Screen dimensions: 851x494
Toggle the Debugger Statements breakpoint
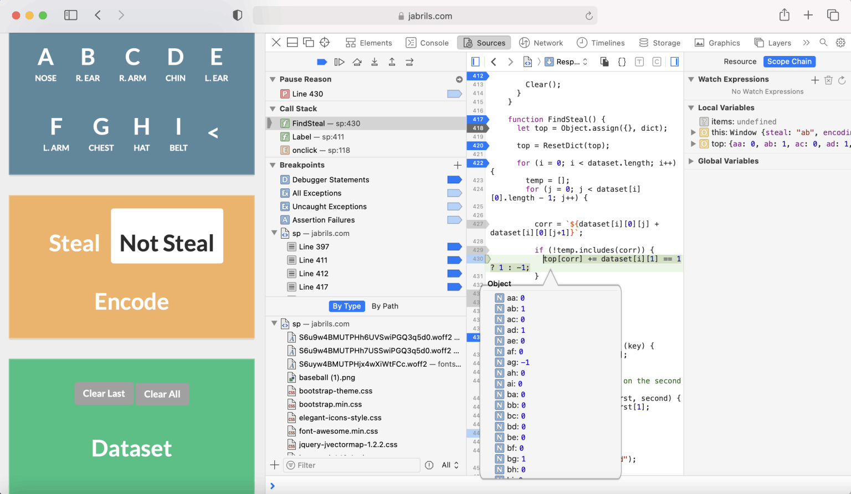(x=454, y=180)
